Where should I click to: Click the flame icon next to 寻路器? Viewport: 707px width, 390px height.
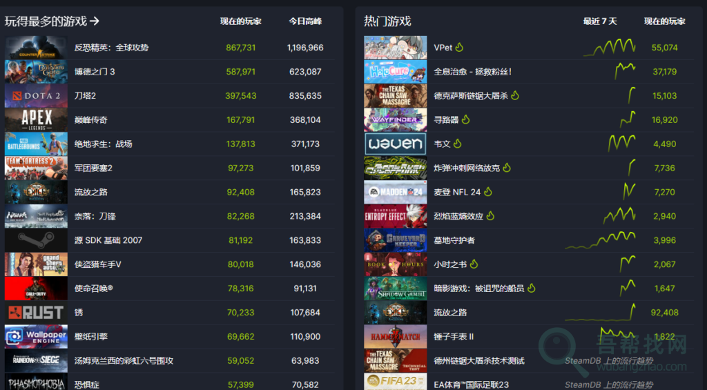[466, 119]
